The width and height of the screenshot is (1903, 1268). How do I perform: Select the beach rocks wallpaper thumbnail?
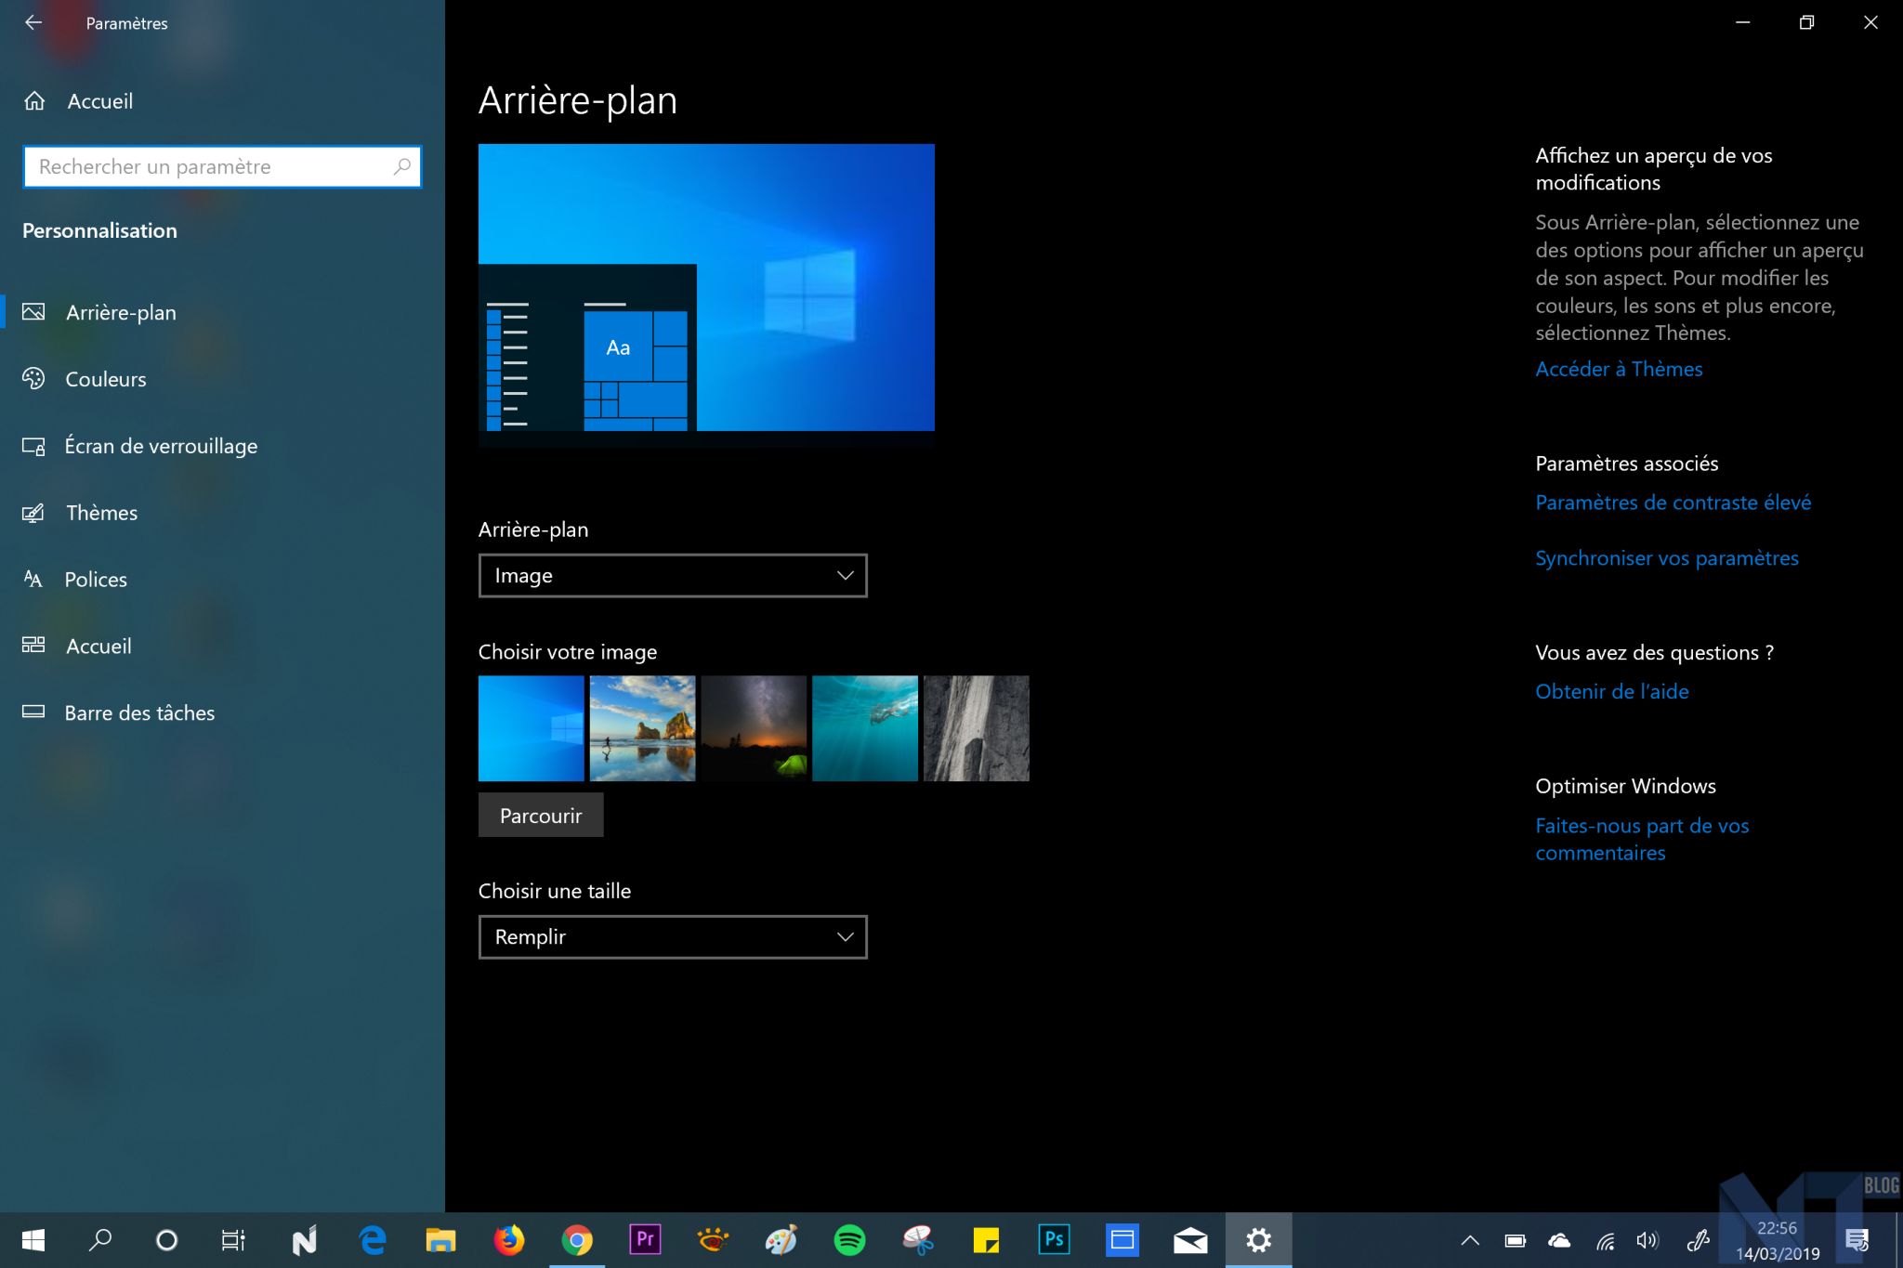pos(642,728)
